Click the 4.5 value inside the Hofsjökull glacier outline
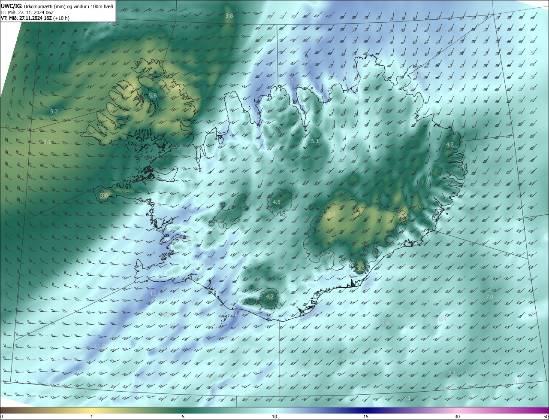This screenshot has height=420, width=549. point(277,202)
